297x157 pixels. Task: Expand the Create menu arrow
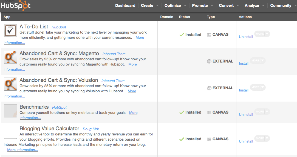point(157,5)
